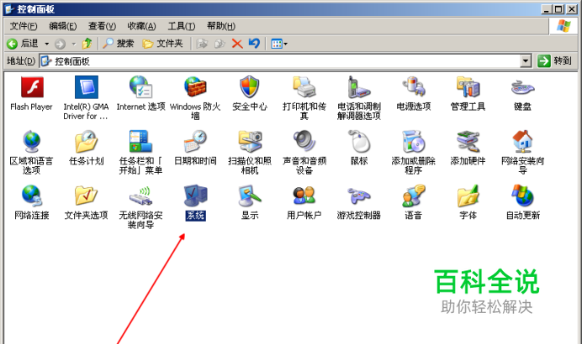Expand the forward history dropdown arrow
The height and width of the screenshot is (344, 582).
[x=73, y=44]
